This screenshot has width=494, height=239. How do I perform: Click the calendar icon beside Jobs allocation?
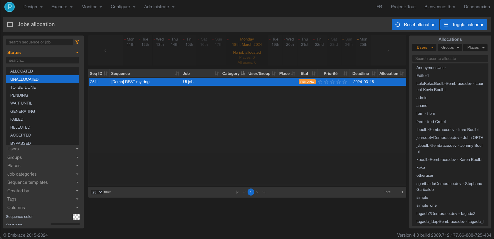point(10,24)
